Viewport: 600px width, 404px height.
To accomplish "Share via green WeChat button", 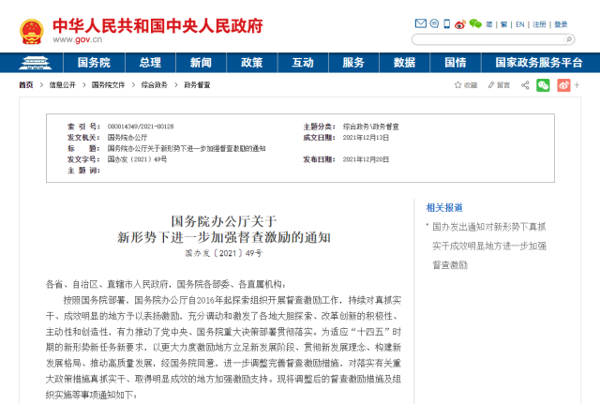I will click(543, 84).
